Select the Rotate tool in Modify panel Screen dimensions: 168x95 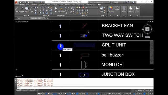click(x=44, y=8)
